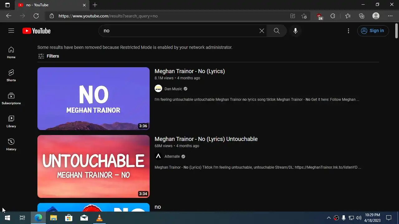The height and width of the screenshot is (224, 399).
Task: Open the Home sidebar item
Action: [x=11, y=53]
